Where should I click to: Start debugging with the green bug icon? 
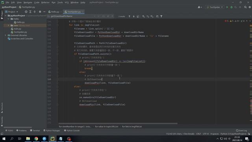coord(232,7)
